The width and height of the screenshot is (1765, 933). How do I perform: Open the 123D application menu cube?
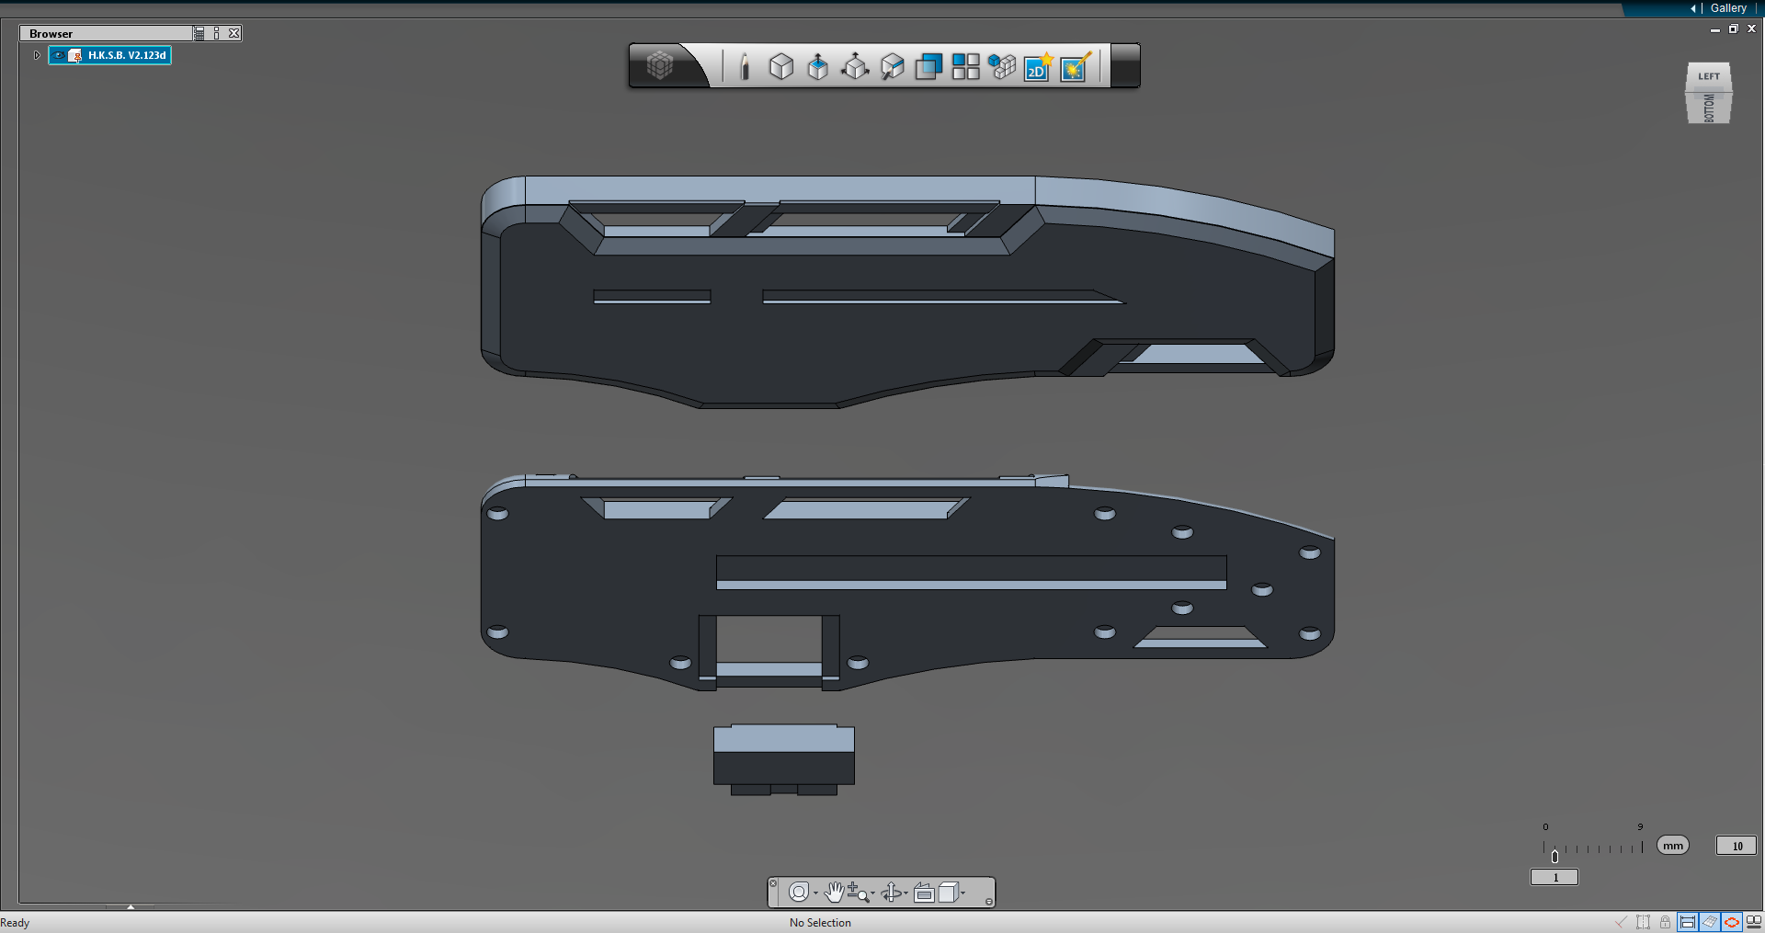click(x=660, y=65)
